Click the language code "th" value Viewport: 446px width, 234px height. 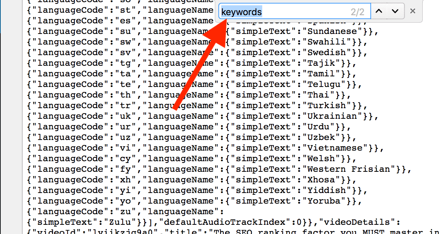pyautogui.click(x=126, y=95)
